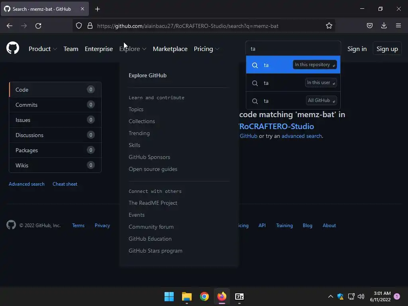Open Trending in Explore menu

click(139, 133)
